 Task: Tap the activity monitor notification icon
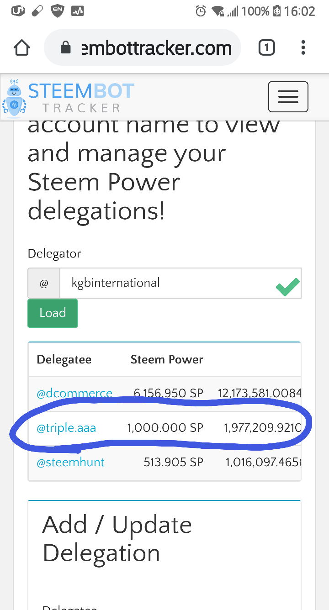(x=77, y=11)
